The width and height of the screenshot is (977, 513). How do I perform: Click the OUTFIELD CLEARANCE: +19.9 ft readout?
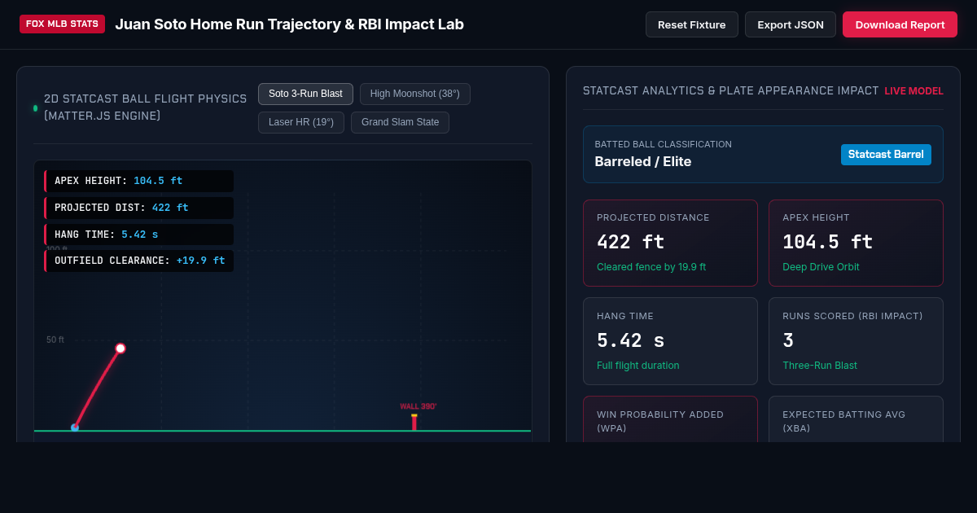click(x=138, y=261)
